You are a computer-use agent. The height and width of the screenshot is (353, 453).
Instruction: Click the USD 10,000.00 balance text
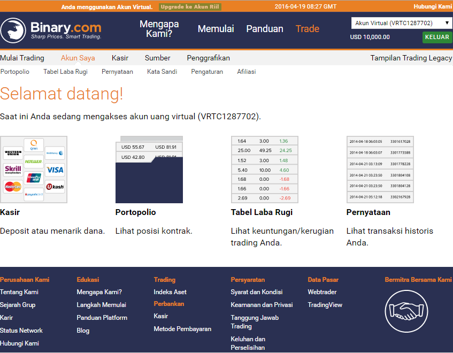coord(370,37)
